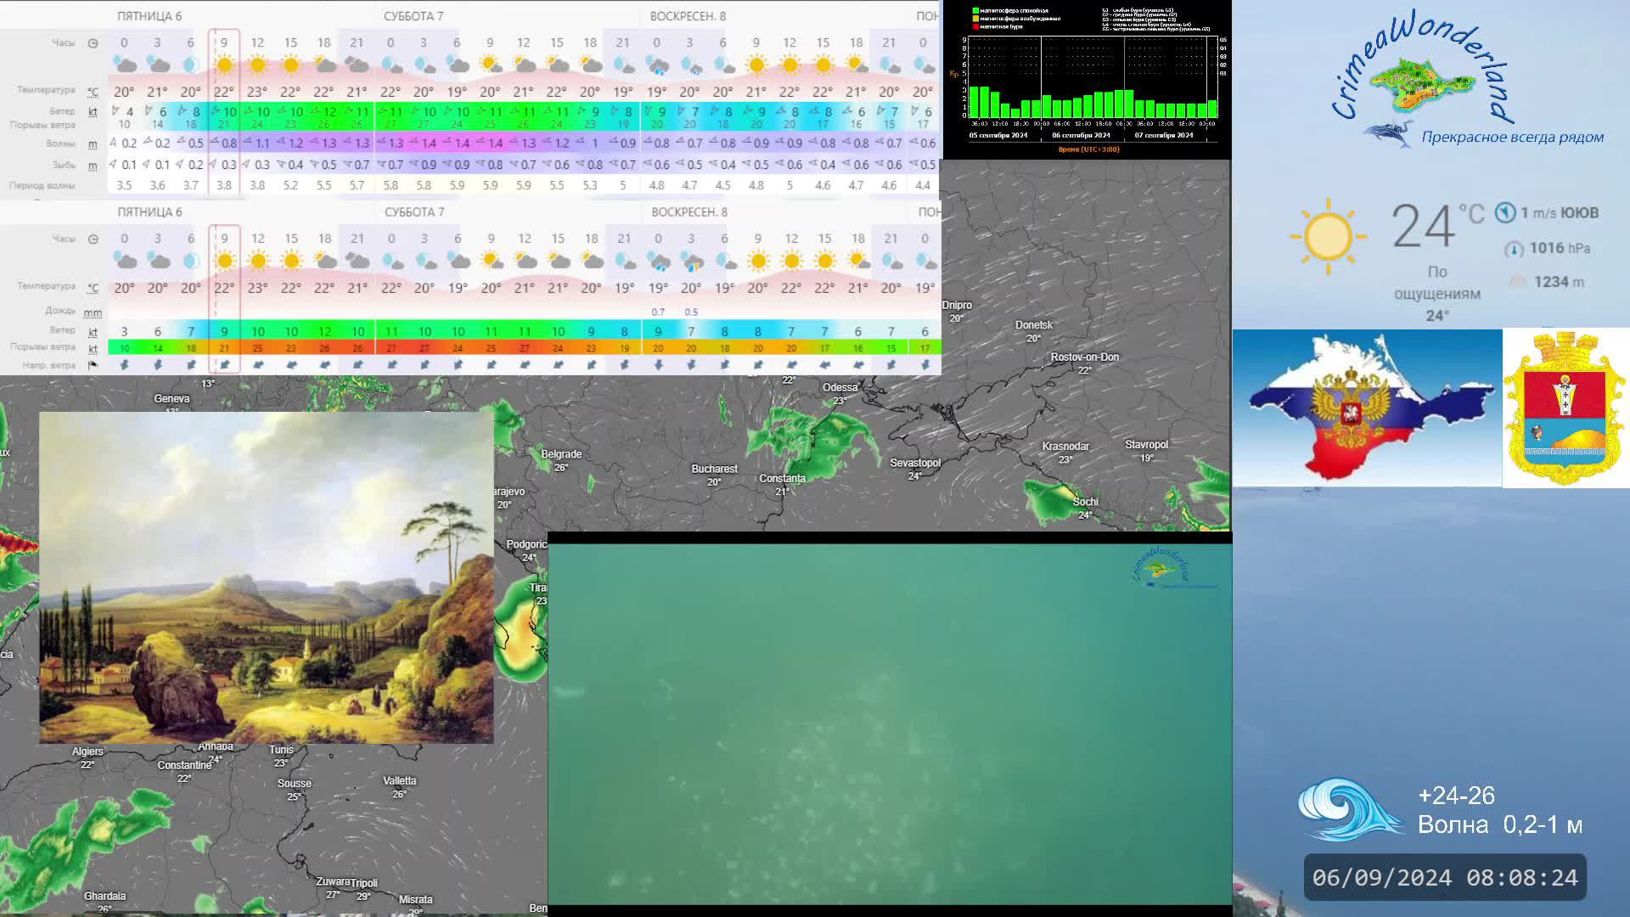Click the Sochi label on the map
This screenshot has height=917, width=1630.
1086,502
